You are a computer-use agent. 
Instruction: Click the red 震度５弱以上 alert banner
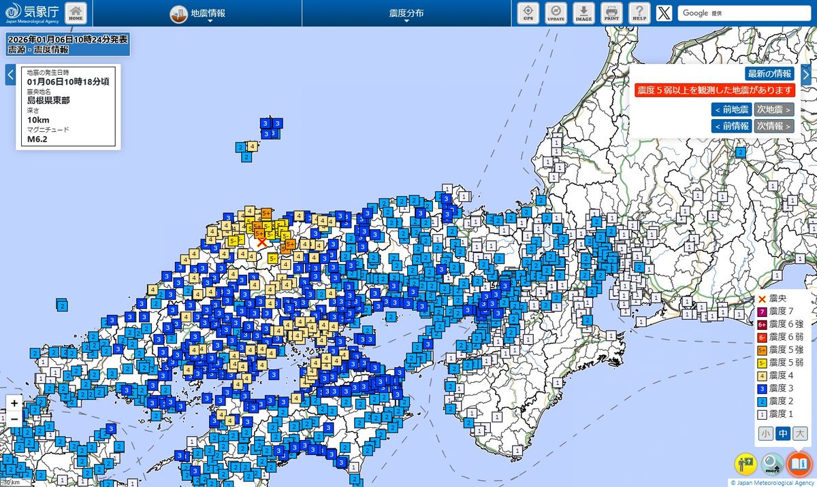point(715,90)
